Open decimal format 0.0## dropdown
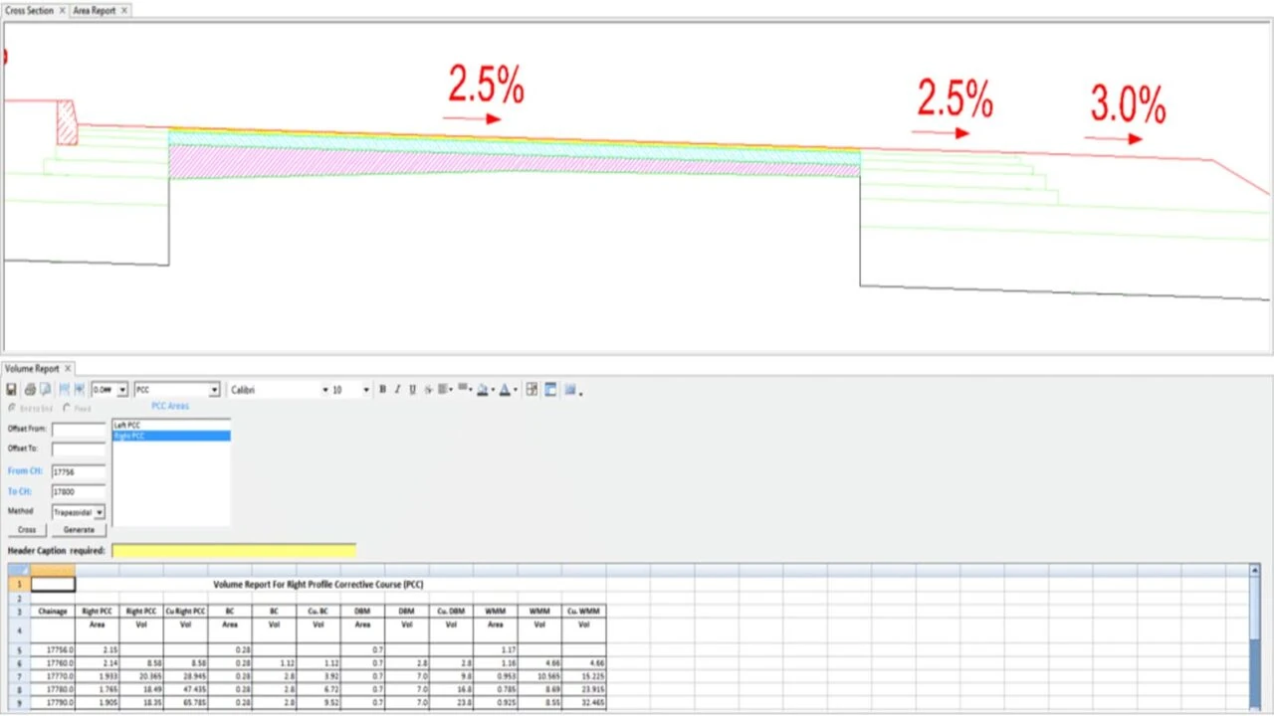Image resolution: width=1274 pixels, height=716 pixels. click(x=122, y=390)
